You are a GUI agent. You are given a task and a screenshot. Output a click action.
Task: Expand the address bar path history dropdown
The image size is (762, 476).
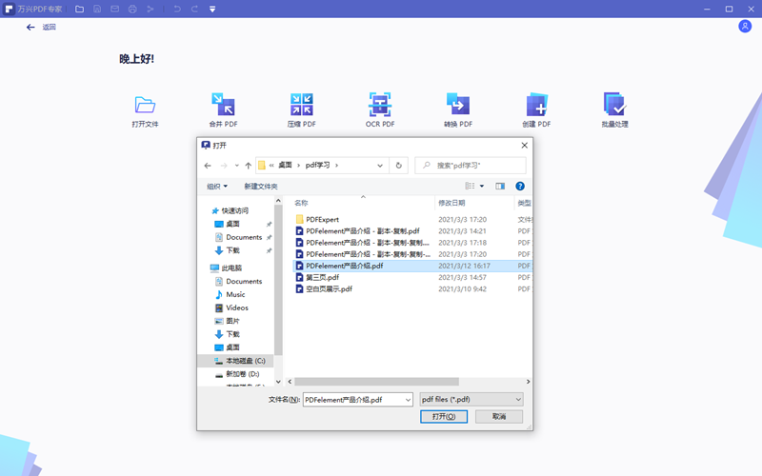point(380,166)
